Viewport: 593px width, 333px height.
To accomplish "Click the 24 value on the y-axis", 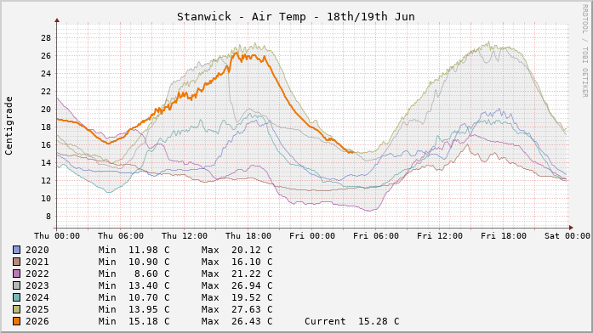I will pos(46,74).
